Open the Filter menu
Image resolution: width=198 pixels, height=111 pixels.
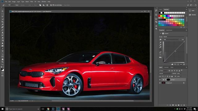coord(32,2)
